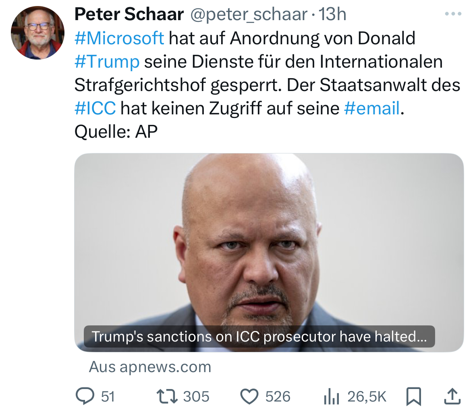Open the #Microsoft hashtag

(x=119, y=38)
